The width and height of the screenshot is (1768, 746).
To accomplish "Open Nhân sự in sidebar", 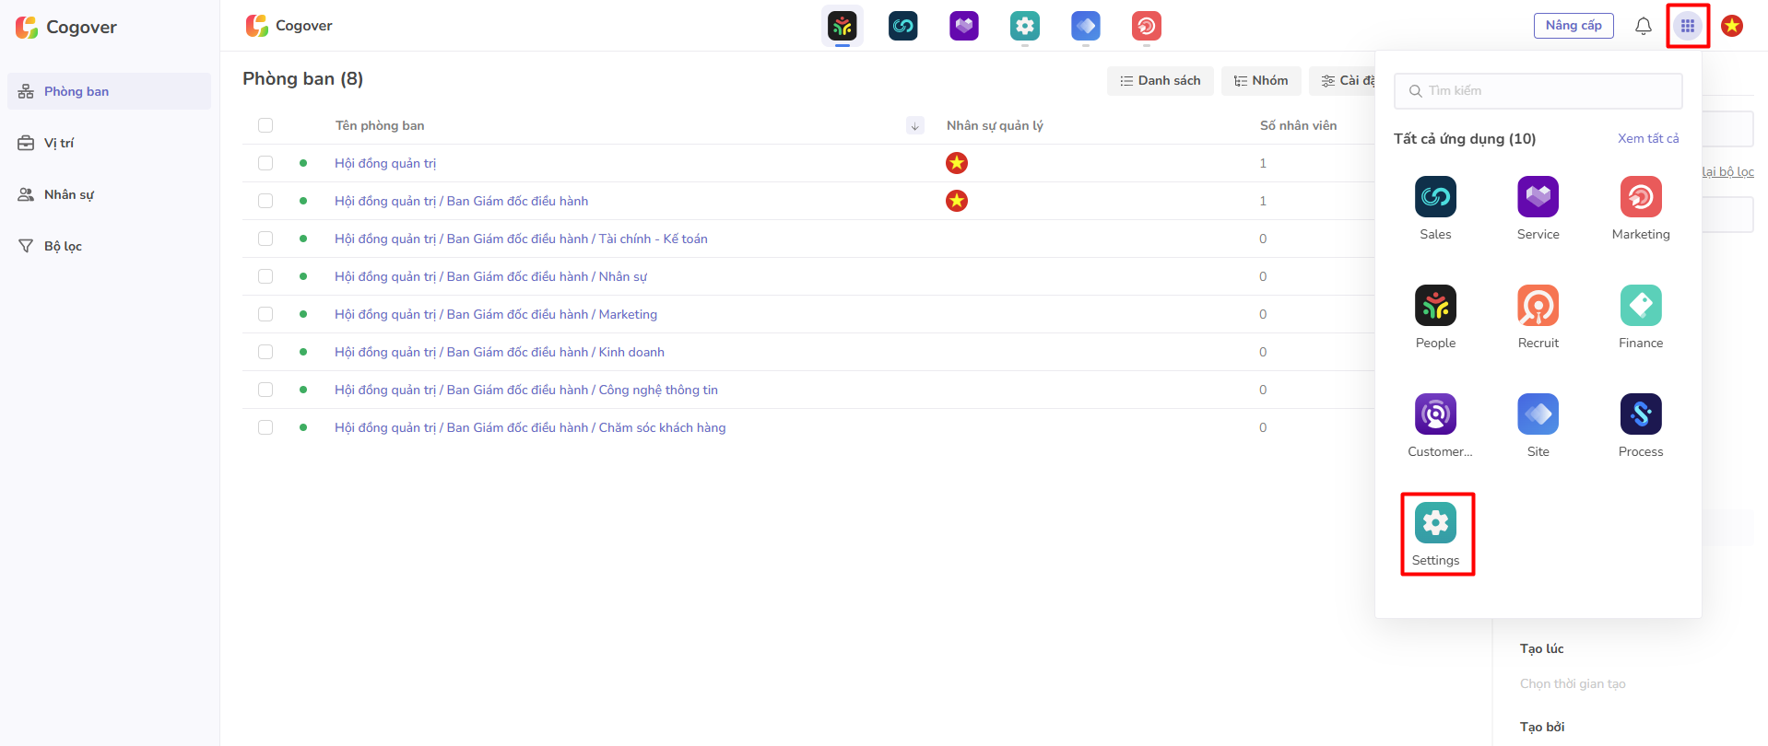I will point(109,194).
